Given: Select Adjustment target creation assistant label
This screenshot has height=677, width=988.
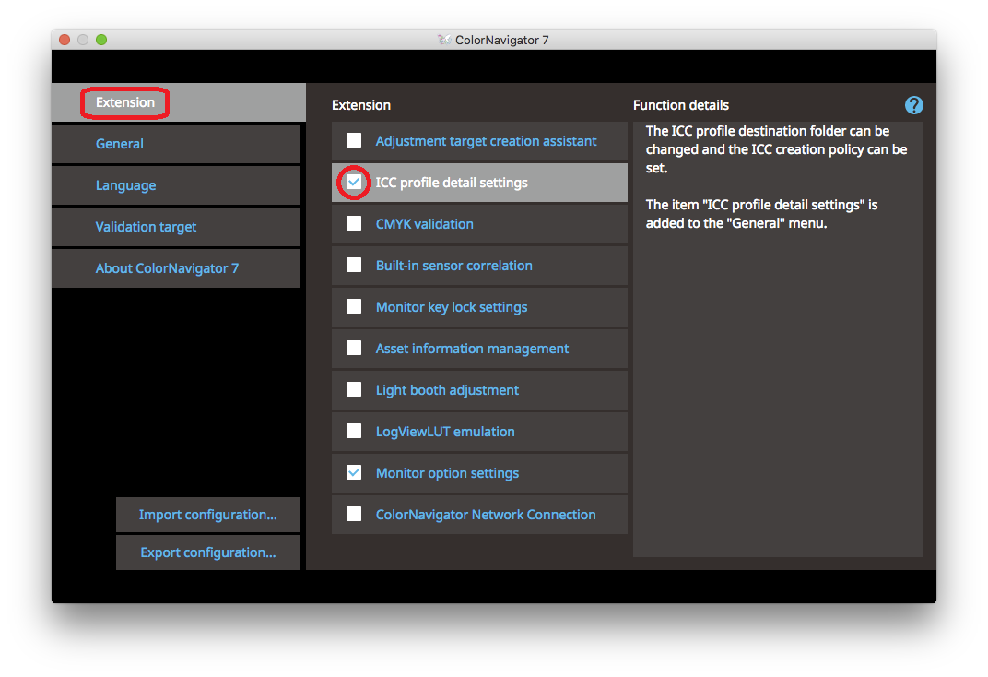Looking at the screenshot, I should pos(486,141).
